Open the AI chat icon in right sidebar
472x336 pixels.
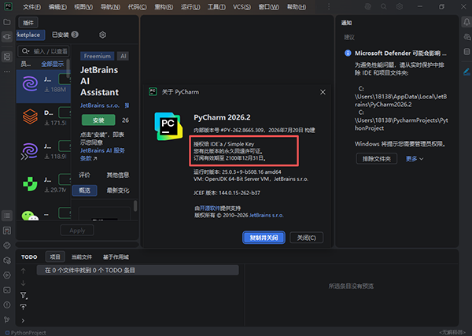(x=466, y=37)
